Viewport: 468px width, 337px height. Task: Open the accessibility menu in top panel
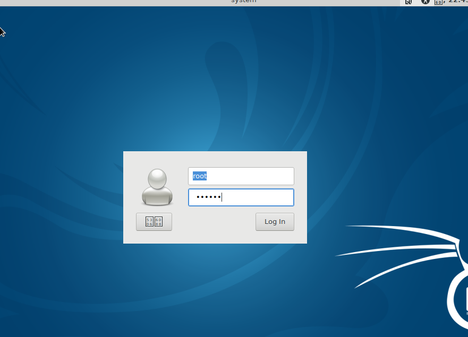426,2
